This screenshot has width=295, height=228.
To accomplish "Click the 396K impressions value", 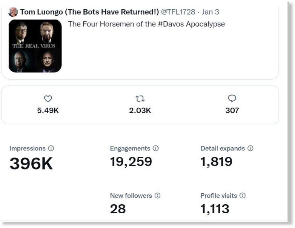I will [31, 164].
